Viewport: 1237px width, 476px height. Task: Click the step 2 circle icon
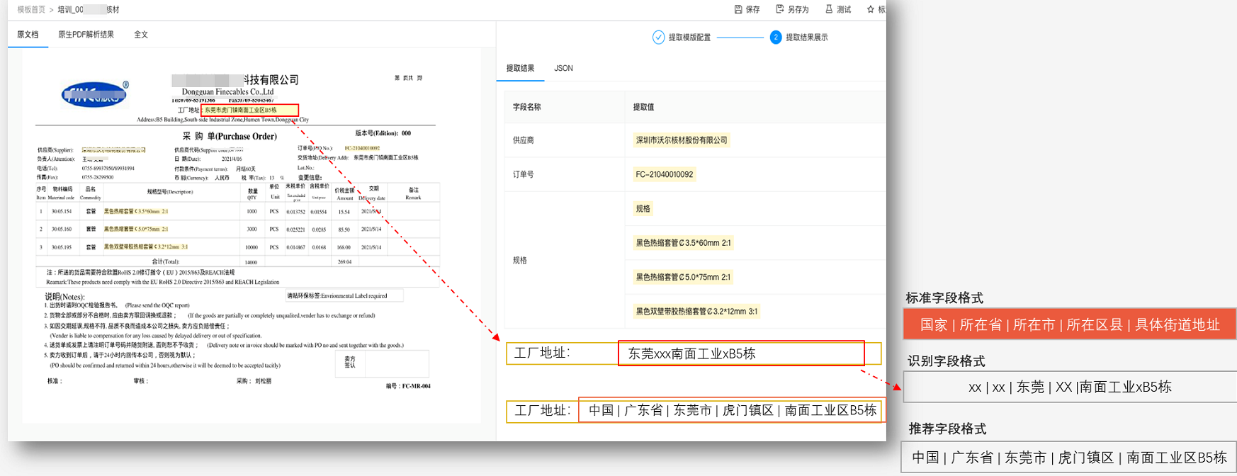[776, 37]
